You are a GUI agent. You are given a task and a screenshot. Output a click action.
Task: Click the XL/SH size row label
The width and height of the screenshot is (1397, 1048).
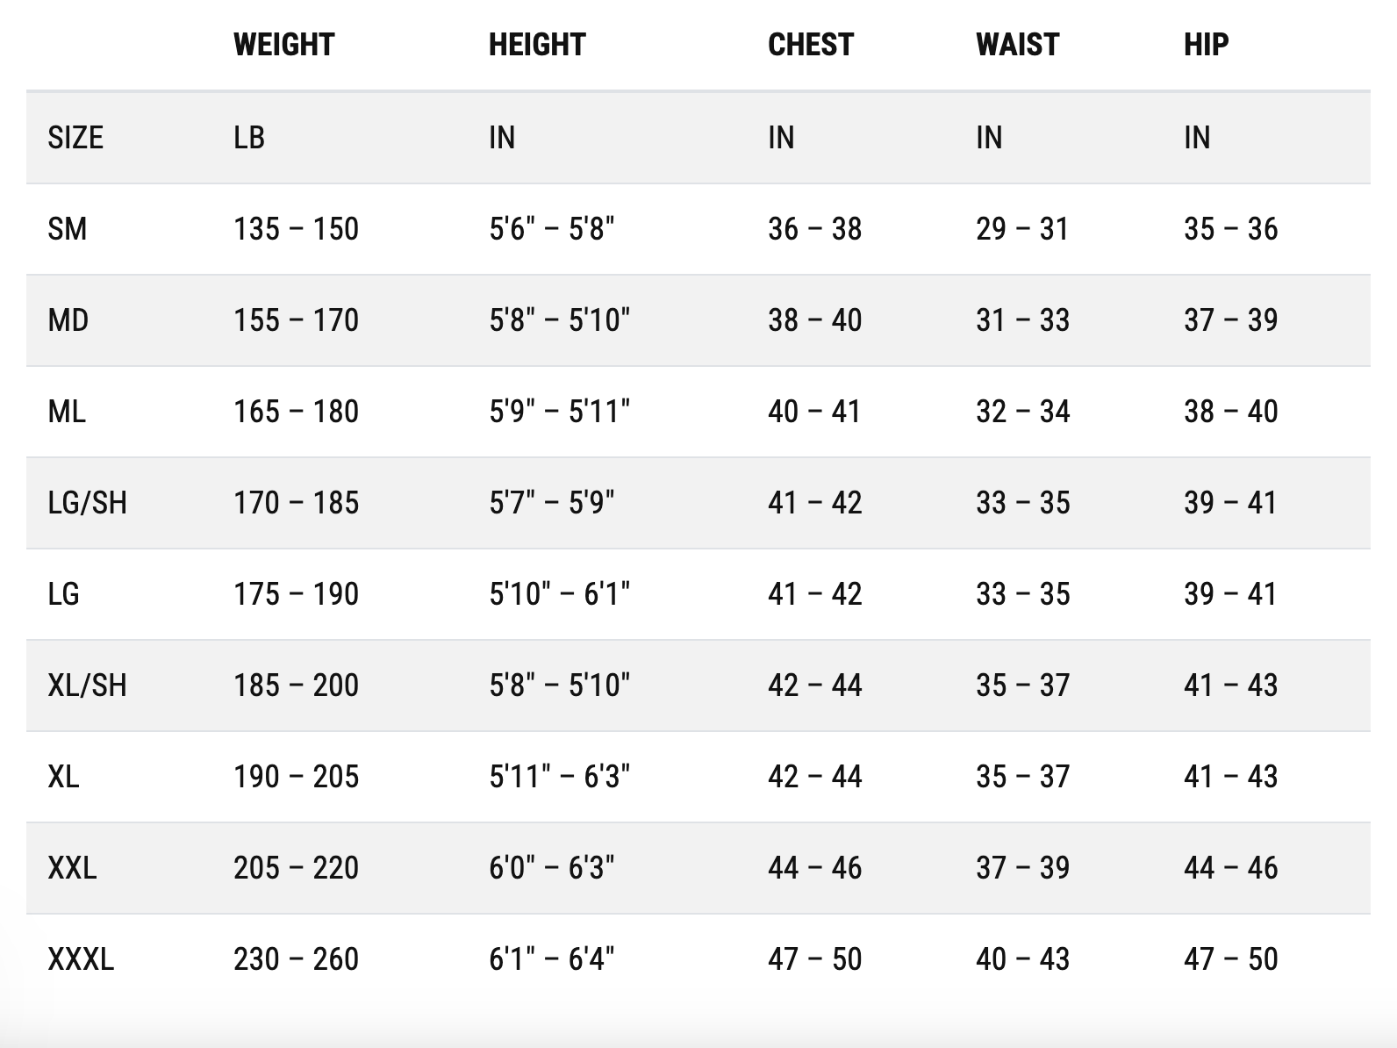pyautogui.click(x=87, y=686)
